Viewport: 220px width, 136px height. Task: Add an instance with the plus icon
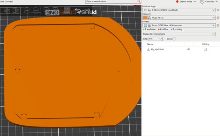27,10
